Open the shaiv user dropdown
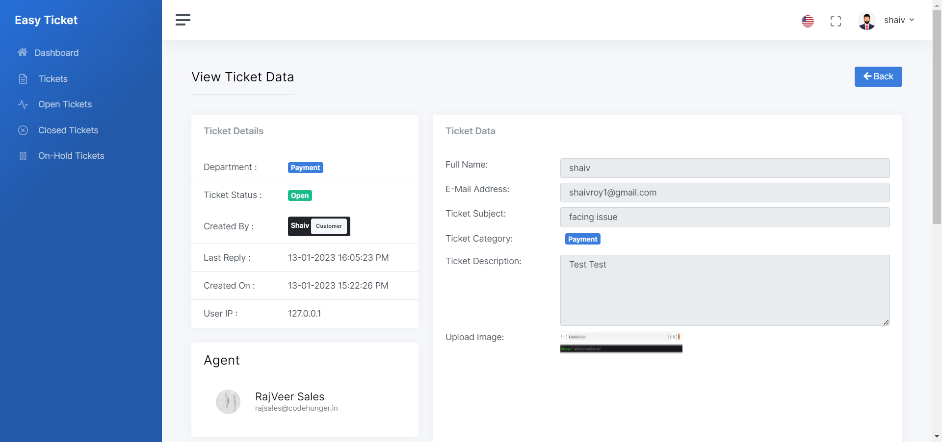 coord(899,20)
